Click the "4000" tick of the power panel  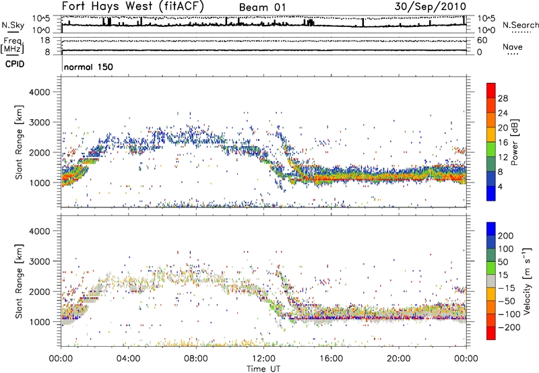click(x=39, y=92)
